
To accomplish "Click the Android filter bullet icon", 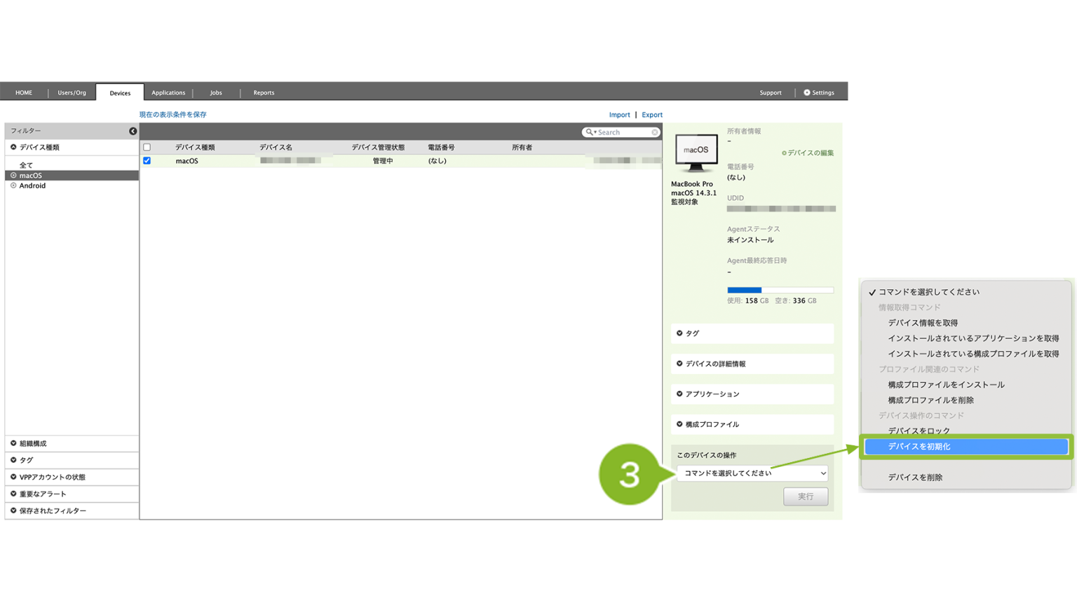I will tap(13, 186).
